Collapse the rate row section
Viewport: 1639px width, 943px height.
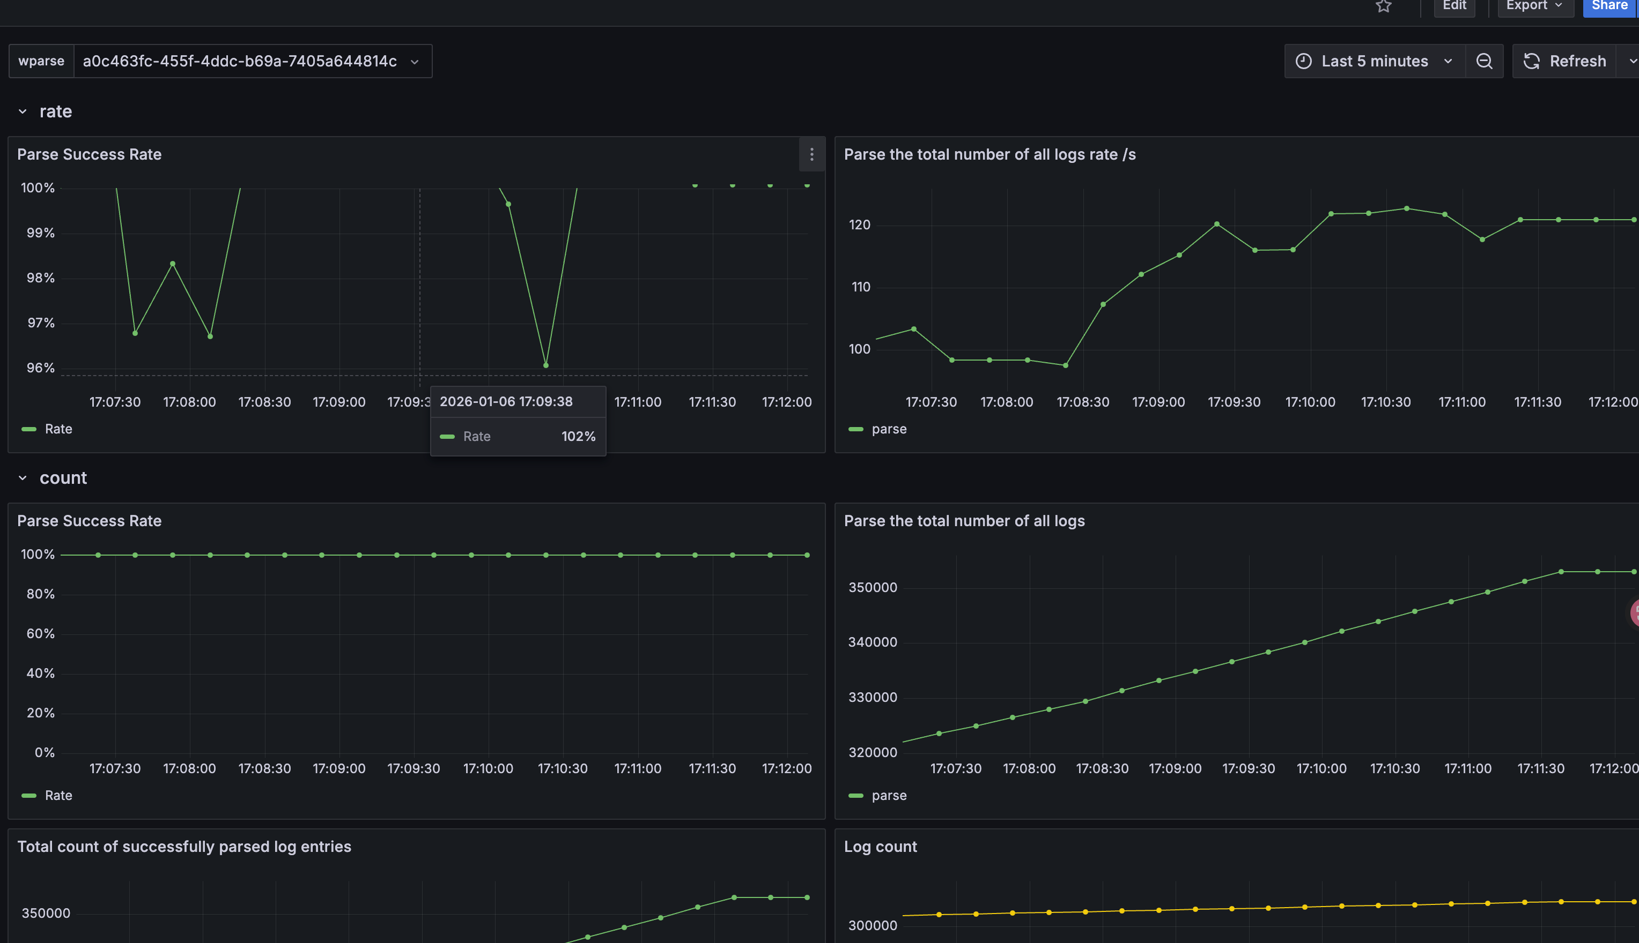[x=23, y=111]
